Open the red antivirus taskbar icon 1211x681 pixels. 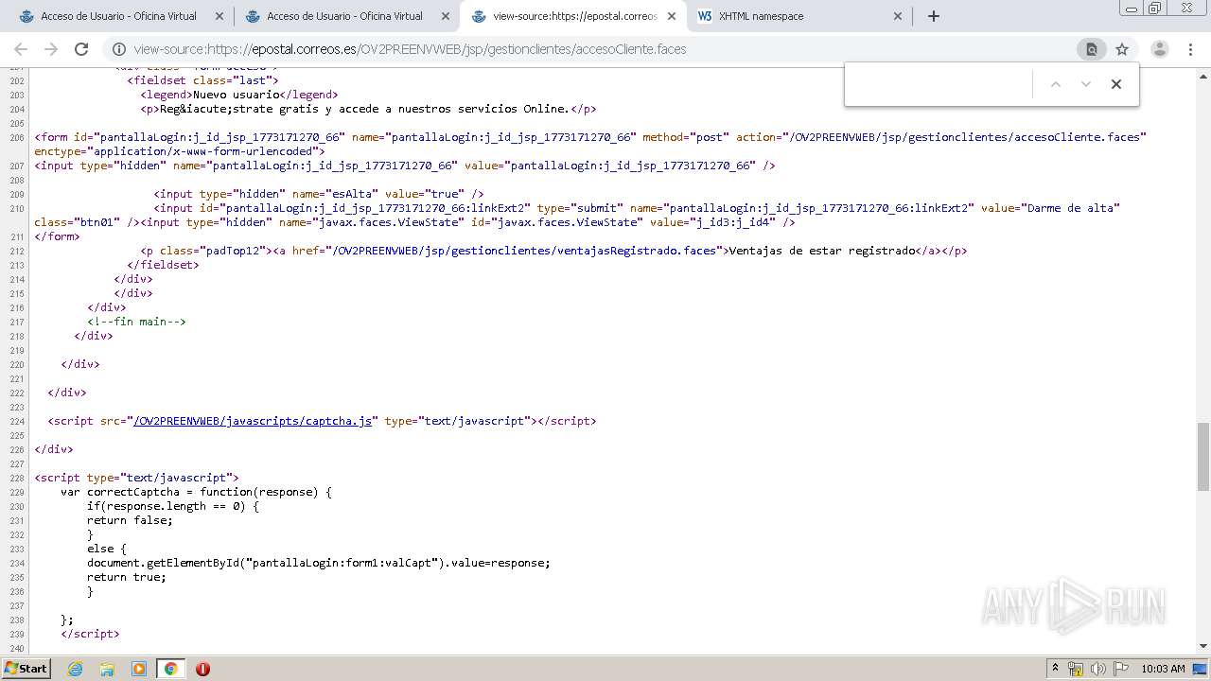[202, 669]
